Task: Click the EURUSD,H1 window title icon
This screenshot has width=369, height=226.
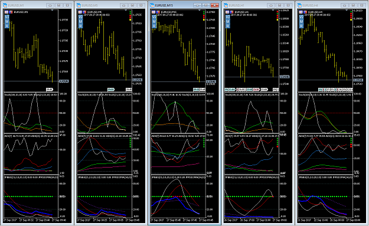Action: pyautogui.click(x=226, y=5)
